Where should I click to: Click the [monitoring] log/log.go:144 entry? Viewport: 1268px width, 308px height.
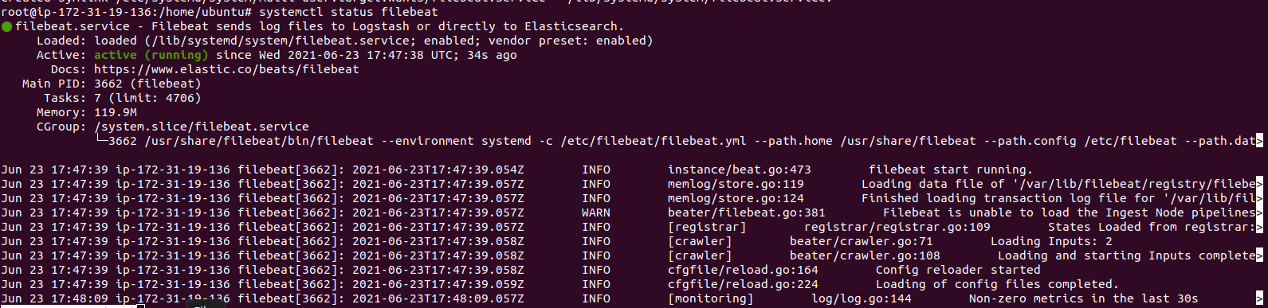coord(790,298)
